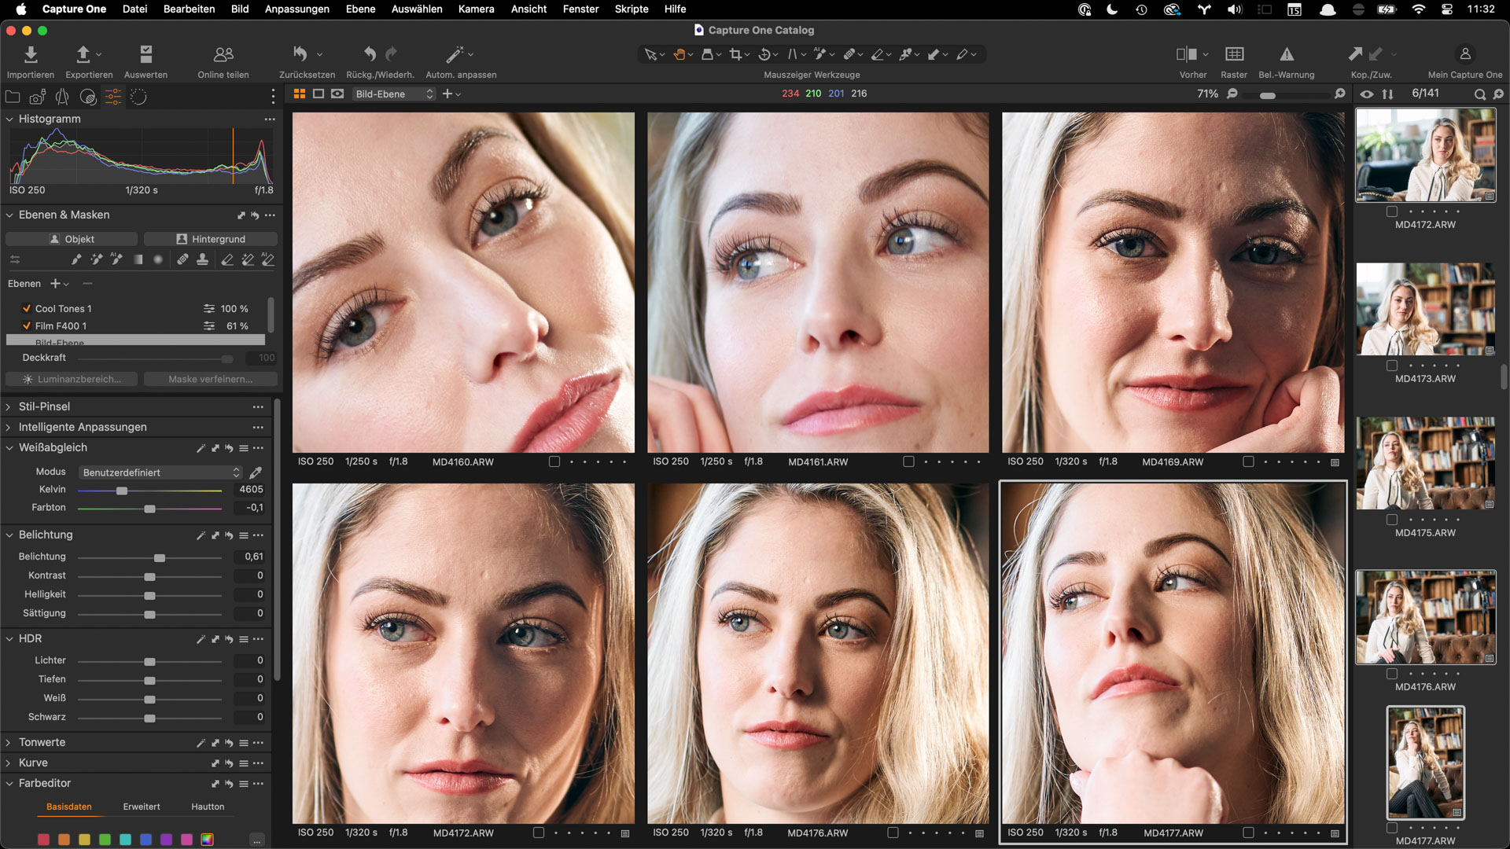Viewport: 1510px width, 849px height.
Task: Toggle the proofing glasses viewer icon
Action: coord(337,94)
